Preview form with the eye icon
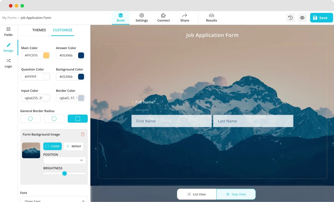 pyautogui.click(x=302, y=18)
